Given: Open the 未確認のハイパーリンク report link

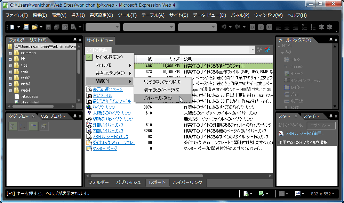Looking at the screenshot, I should pos(112,113).
